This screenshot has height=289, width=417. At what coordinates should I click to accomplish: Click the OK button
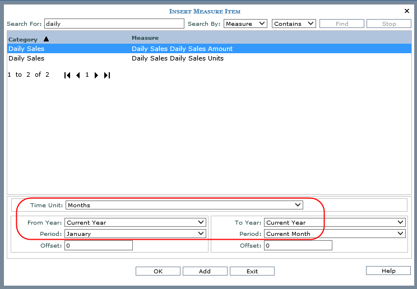point(157,271)
